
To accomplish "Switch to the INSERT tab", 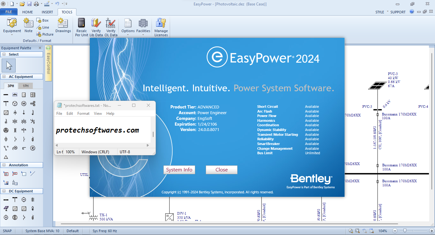I will 47,12.
